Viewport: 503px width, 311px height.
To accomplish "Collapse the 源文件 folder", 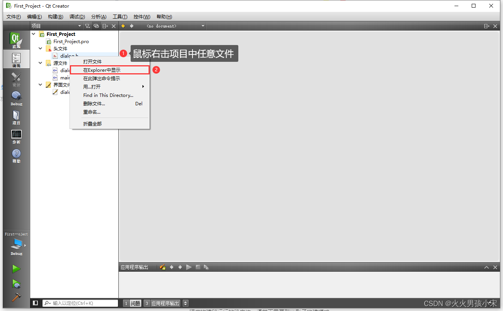I will [x=40, y=63].
